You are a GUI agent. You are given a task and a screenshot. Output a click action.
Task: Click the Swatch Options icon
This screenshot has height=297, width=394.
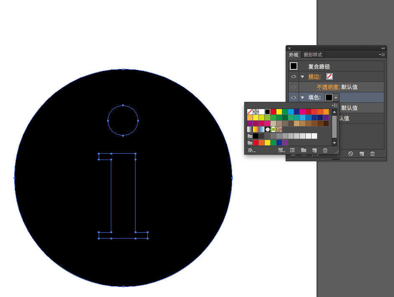[x=292, y=150]
